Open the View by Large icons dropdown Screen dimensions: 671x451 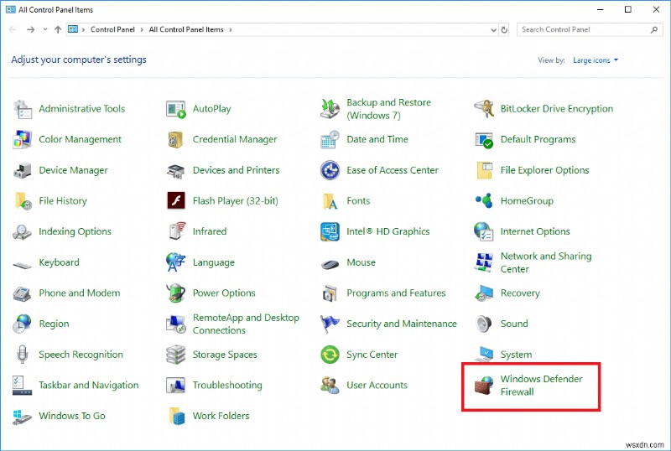(596, 60)
